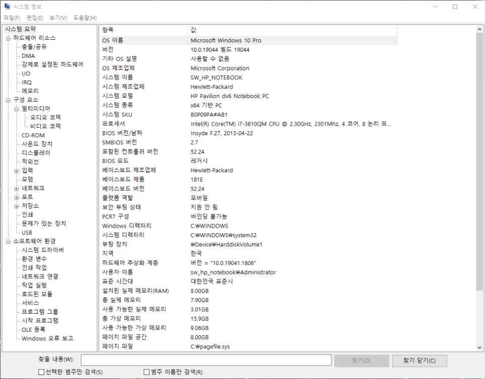Select USB in the tree
Screen dimensions: 486x379
coord(27,233)
